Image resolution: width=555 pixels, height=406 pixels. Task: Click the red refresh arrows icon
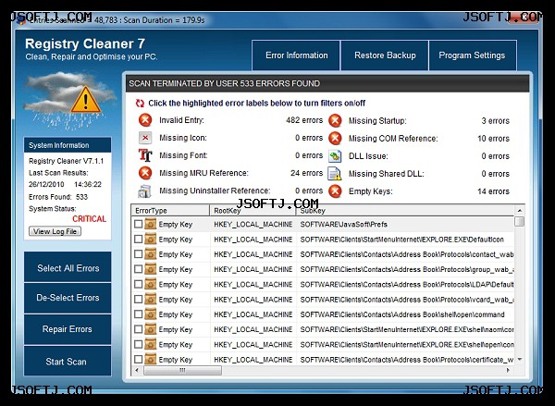pos(140,104)
